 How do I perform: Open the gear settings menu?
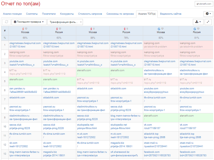208,14
